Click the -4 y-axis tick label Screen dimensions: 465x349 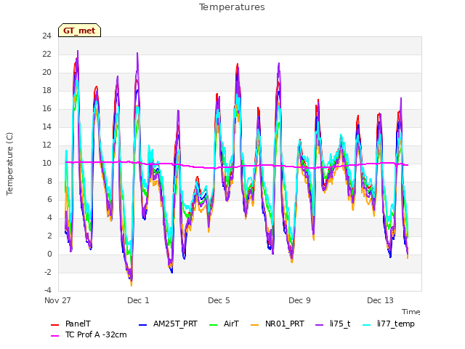tap(48, 290)
